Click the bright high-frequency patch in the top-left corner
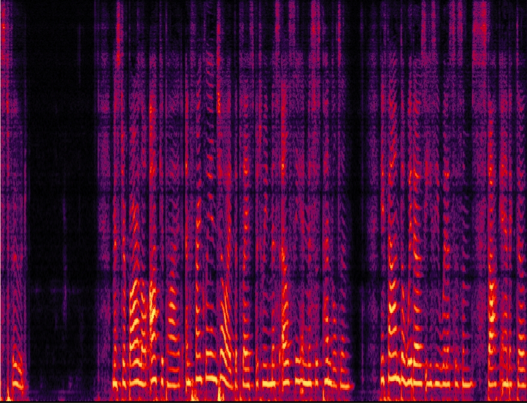The height and width of the screenshot is (403, 527). pos(6,36)
